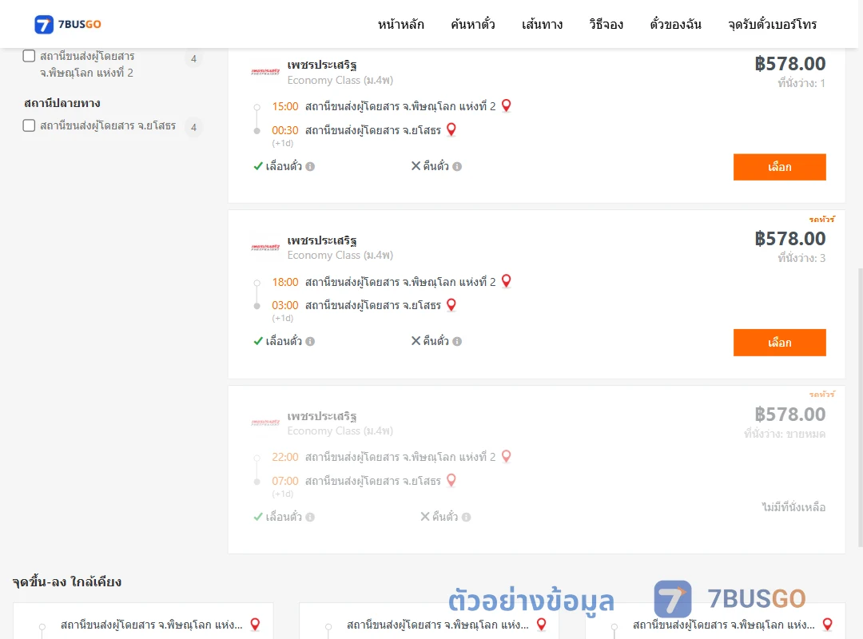This screenshot has width=863, height=639.
Task: Click map pin beside 22:00 departure station
Action: [x=507, y=456]
